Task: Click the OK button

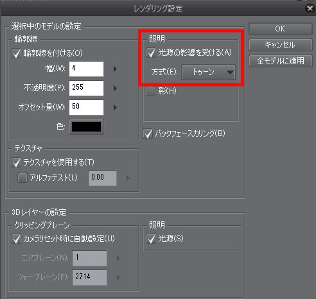Action: pyautogui.click(x=280, y=29)
